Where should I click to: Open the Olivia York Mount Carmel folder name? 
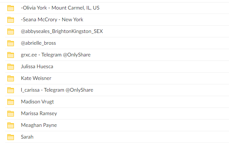60,8
